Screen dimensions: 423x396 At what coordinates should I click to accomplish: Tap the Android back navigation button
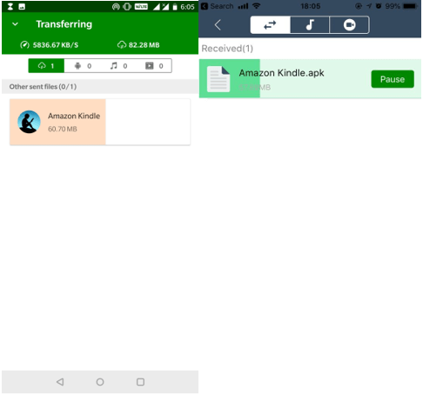60,382
